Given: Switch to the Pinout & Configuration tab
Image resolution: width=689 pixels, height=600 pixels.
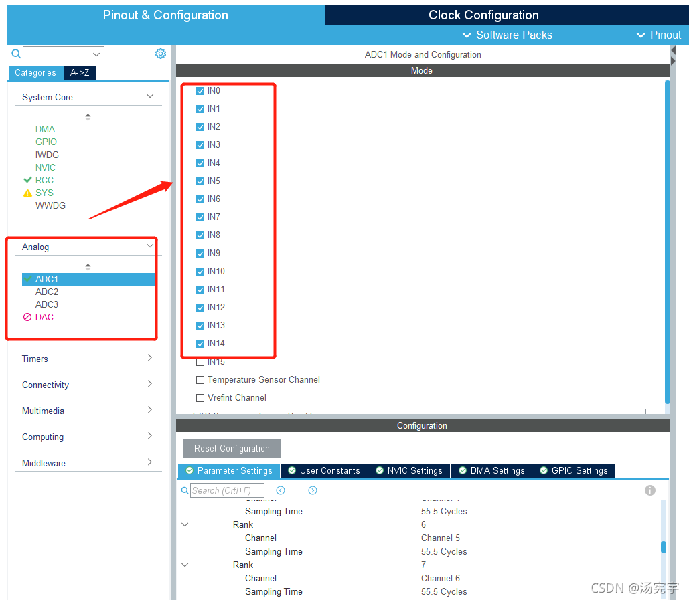Looking at the screenshot, I should (165, 15).
